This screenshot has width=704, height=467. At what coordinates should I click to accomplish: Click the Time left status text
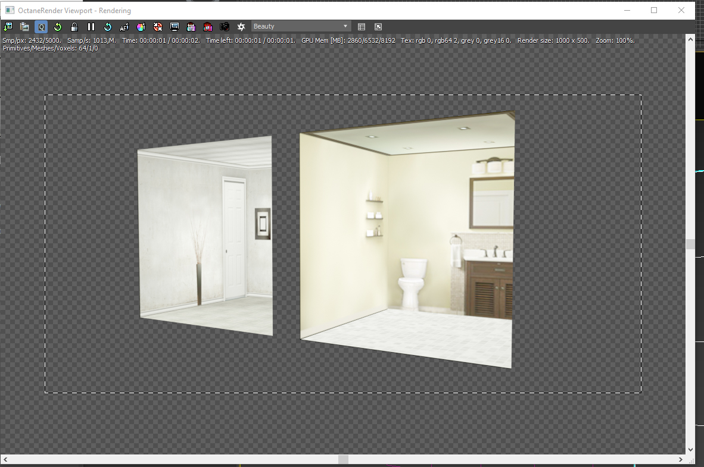(251, 40)
